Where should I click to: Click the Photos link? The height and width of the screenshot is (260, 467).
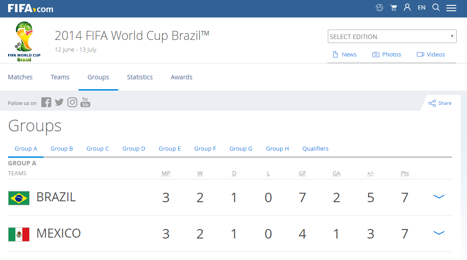[387, 54]
